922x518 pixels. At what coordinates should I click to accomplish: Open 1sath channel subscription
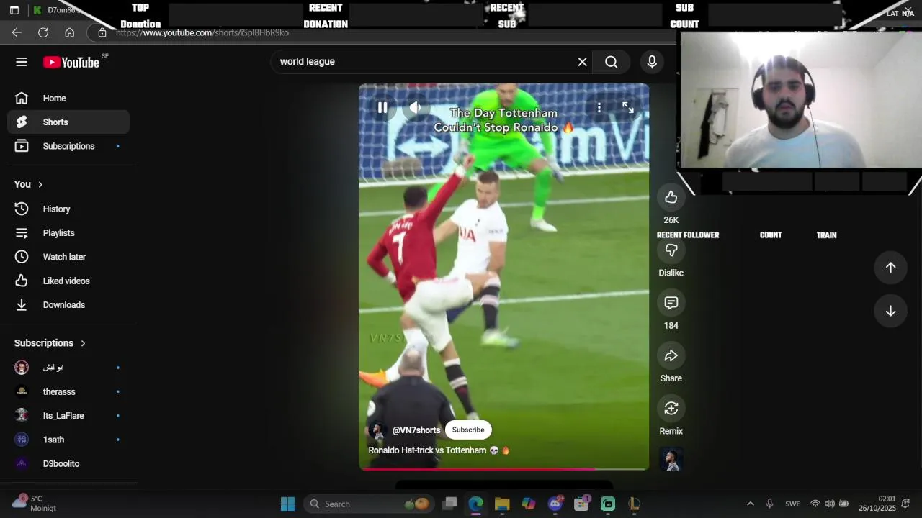click(68, 440)
